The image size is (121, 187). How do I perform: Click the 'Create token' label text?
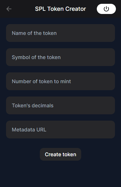tap(60, 154)
